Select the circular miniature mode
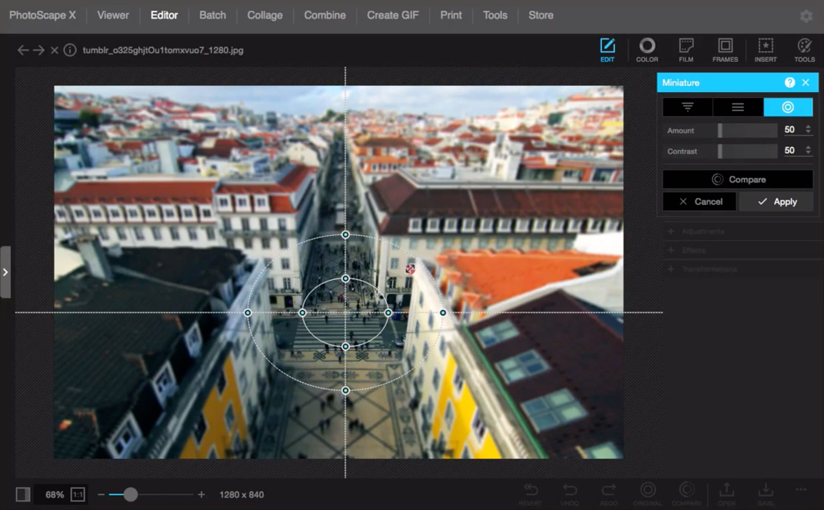Screen dimensions: 824x510 [788, 107]
